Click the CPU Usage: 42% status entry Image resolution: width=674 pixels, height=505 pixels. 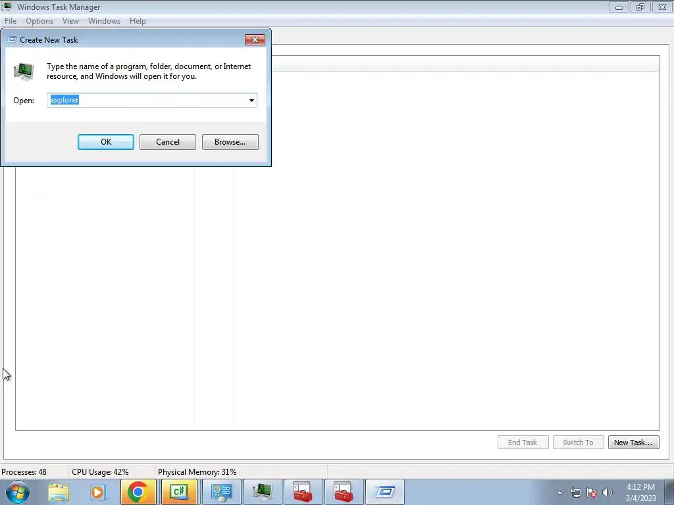click(100, 472)
